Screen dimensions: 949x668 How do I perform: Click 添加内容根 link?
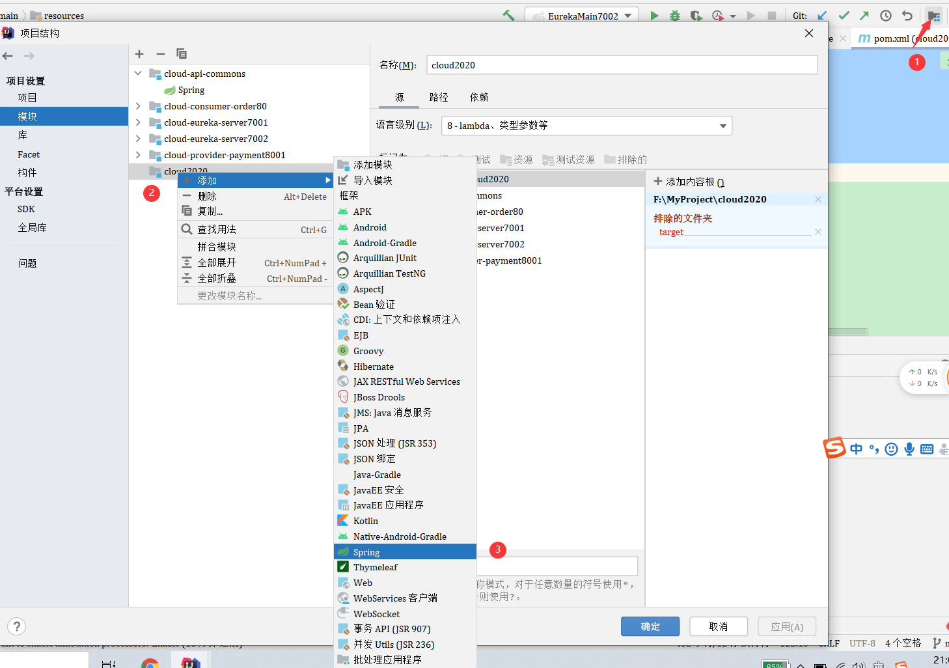689,182
